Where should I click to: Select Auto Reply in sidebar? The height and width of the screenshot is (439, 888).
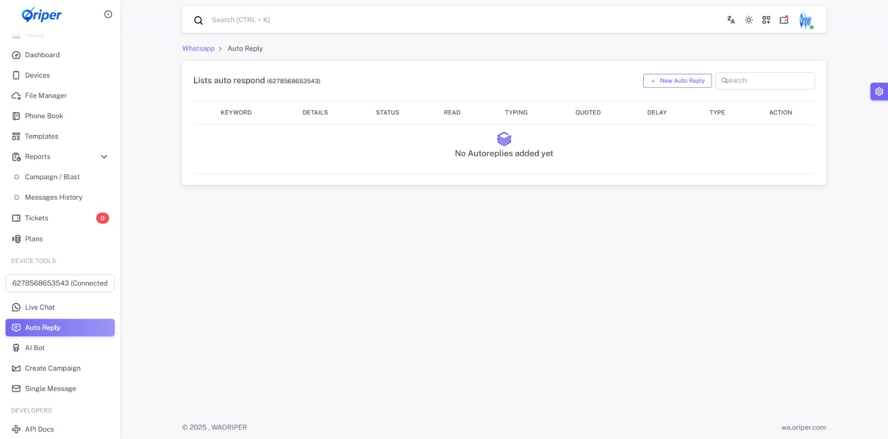(x=60, y=327)
